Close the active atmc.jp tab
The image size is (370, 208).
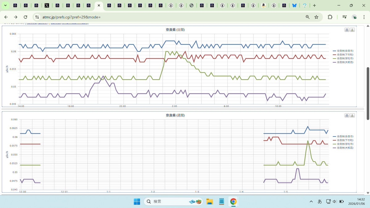coord(99,6)
